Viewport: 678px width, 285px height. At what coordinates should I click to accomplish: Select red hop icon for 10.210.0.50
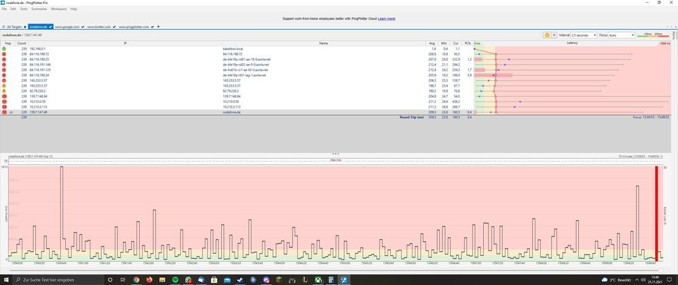pyautogui.click(x=4, y=102)
